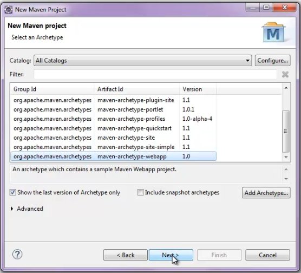The width and height of the screenshot is (301, 273).
Task: Click version 1.0-alpha-4 cell
Action: (x=198, y=119)
